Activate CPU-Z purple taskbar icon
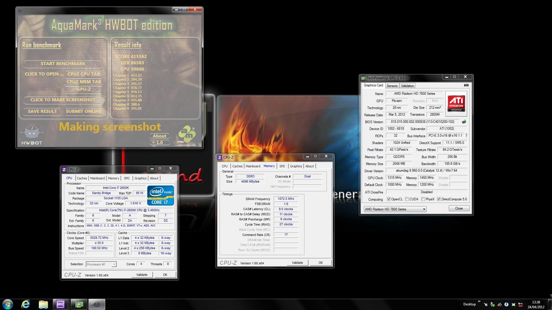The width and height of the screenshot is (552, 310). click(60, 304)
